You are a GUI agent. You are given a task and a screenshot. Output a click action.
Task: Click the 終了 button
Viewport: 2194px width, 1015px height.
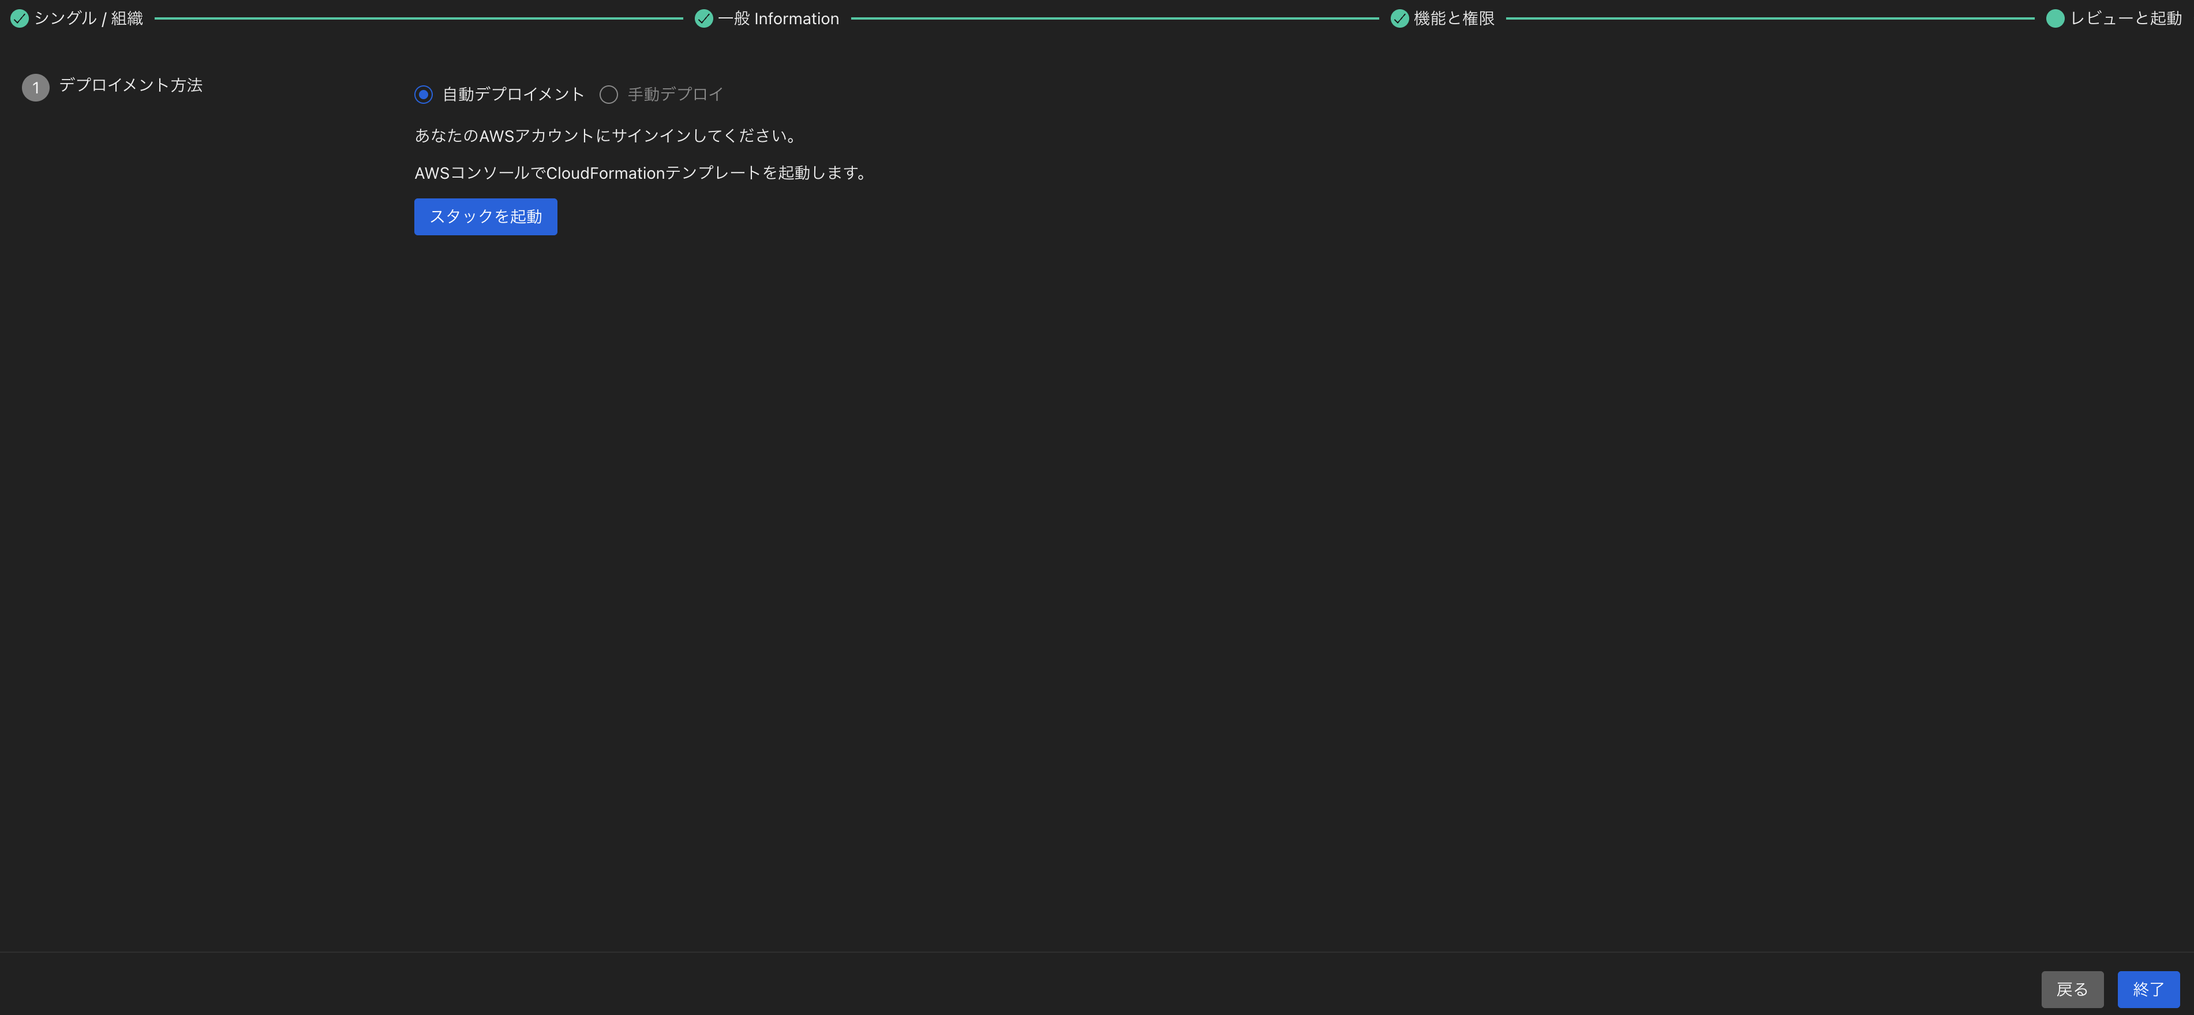click(2148, 990)
